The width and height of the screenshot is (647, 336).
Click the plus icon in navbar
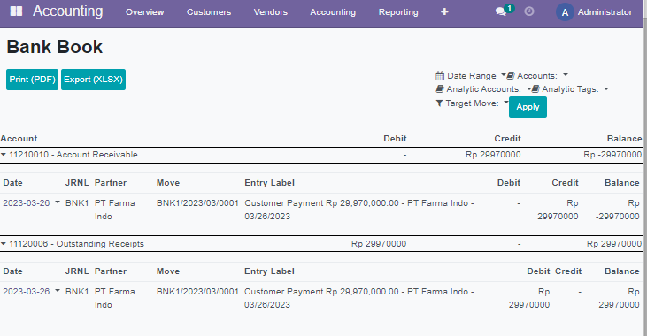(444, 12)
